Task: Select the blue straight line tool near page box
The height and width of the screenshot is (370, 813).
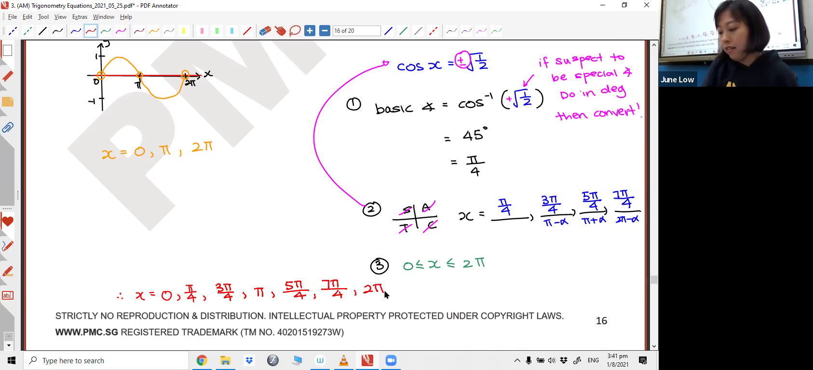Action: [x=388, y=31]
